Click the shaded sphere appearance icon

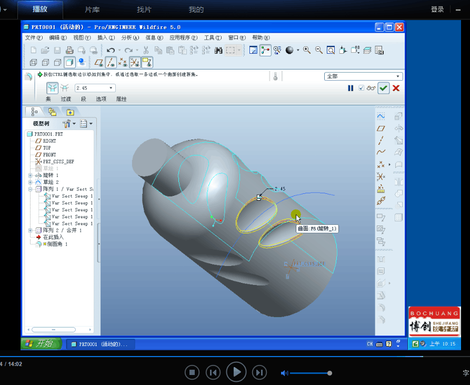[x=289, y=50]
